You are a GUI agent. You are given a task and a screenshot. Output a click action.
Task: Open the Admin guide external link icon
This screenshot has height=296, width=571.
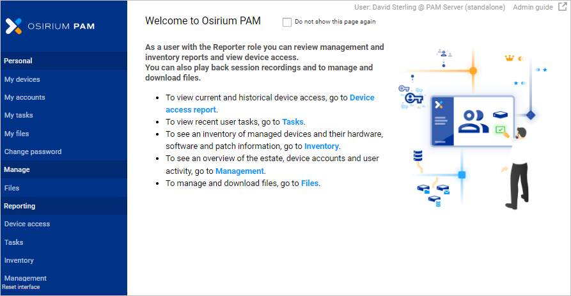point(562,7)
